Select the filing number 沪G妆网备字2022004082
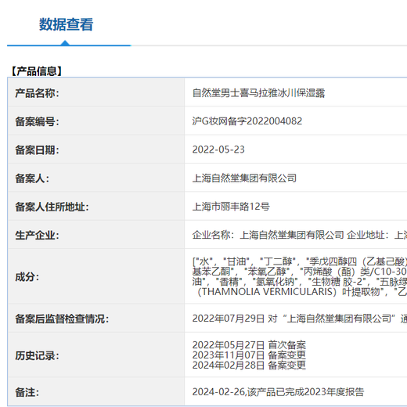 pos(247,121)
